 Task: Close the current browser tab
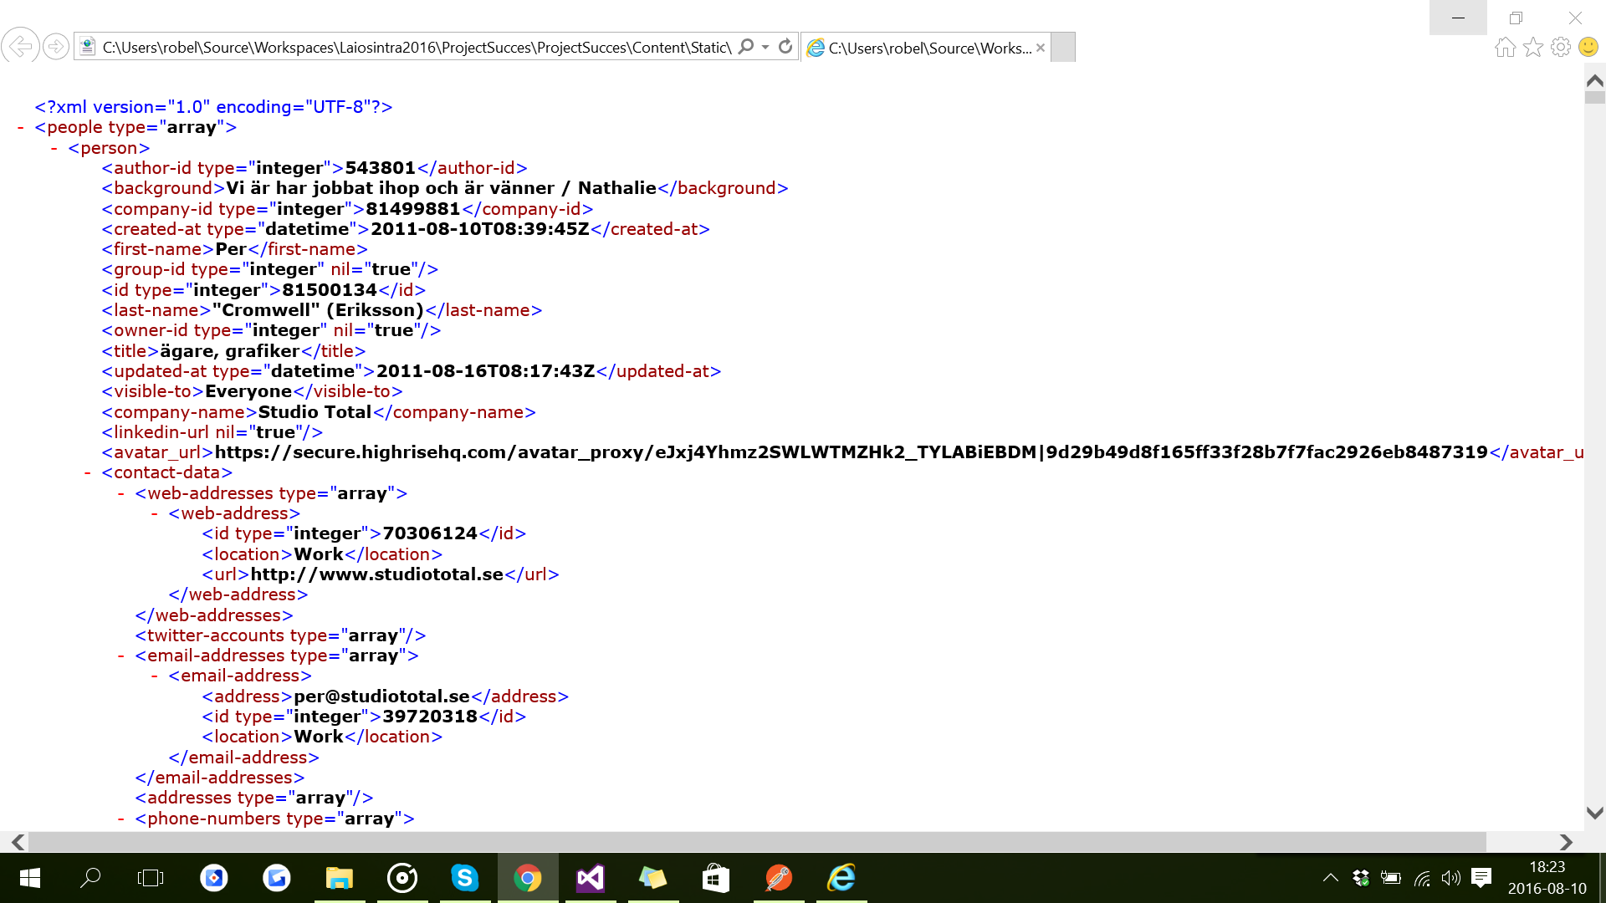pyautogui.click(x=1040, y=48)
